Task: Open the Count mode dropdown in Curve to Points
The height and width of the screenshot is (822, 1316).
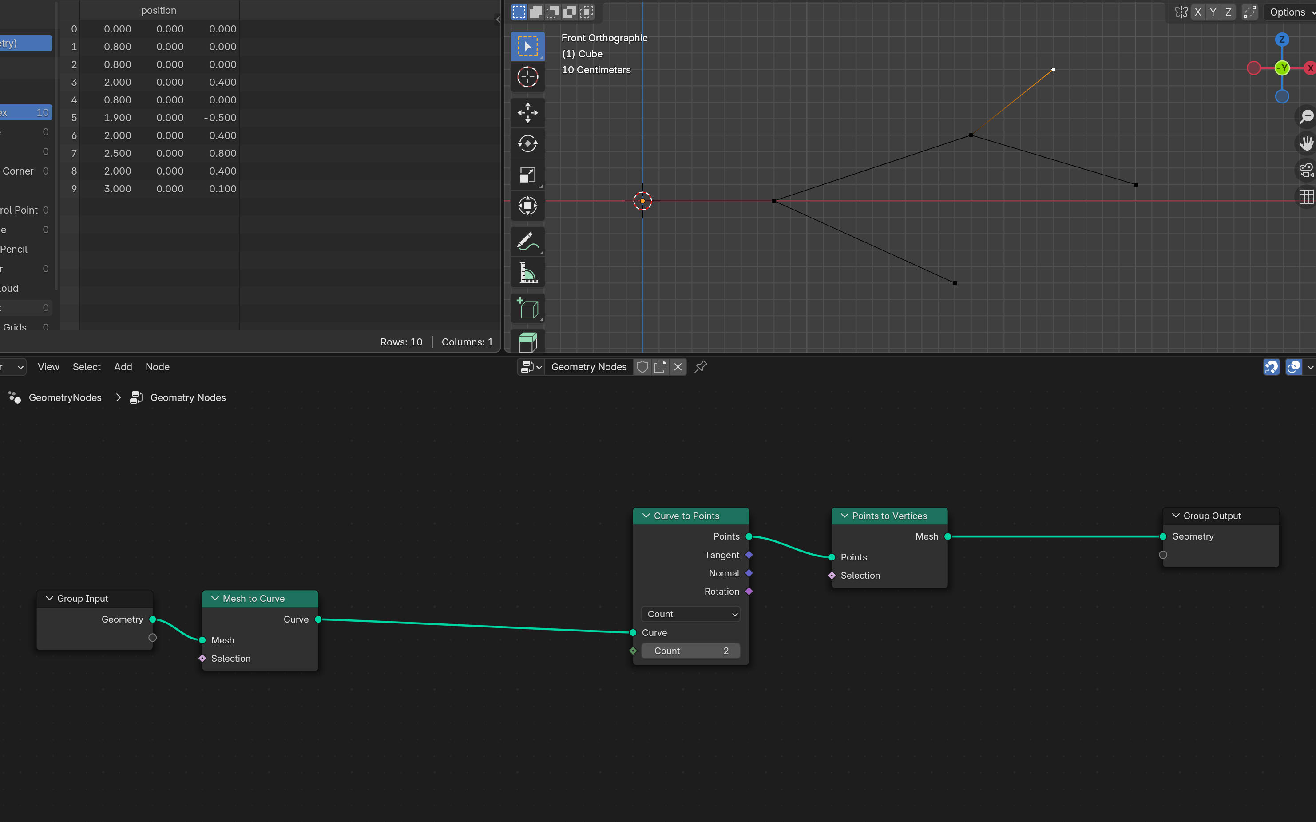Action: [x=690, y=614]
